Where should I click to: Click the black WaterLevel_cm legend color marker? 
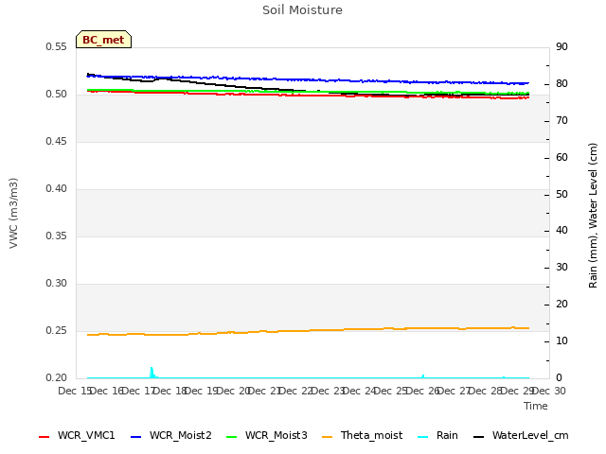point(479,437)
